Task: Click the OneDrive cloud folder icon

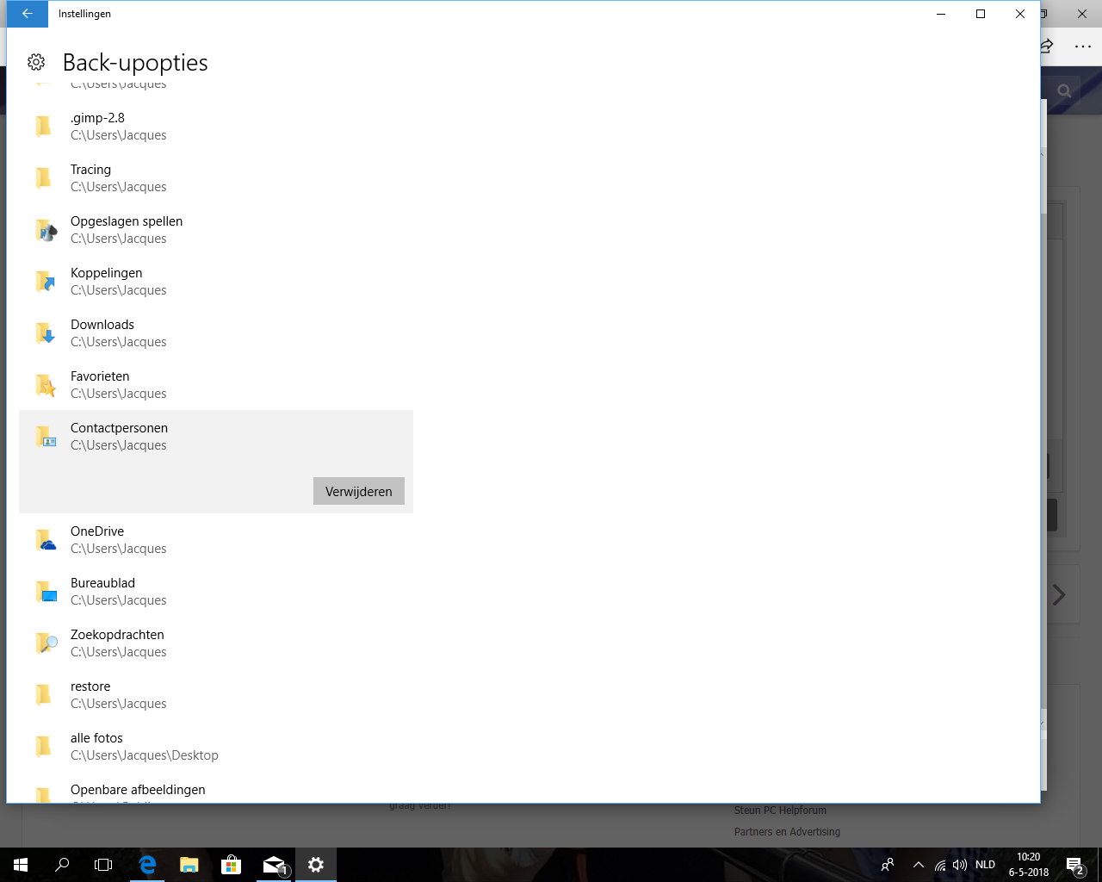Action: [x=45, y=540]
